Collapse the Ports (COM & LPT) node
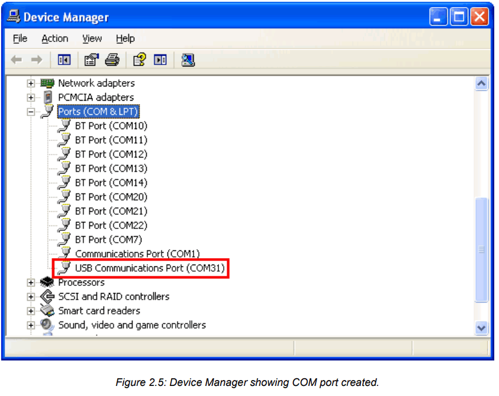 click(x=31, y=112)
